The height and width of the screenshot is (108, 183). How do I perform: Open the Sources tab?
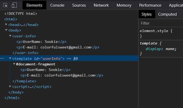click(x=79, y=5)
